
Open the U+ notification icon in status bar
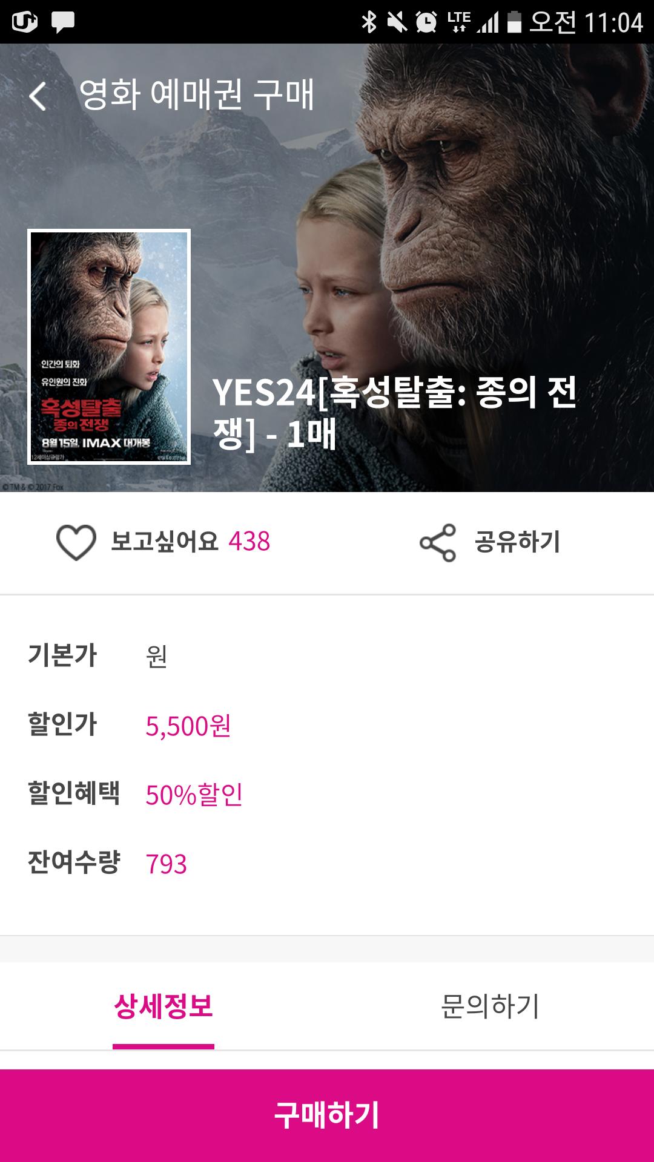click(25, 22)
